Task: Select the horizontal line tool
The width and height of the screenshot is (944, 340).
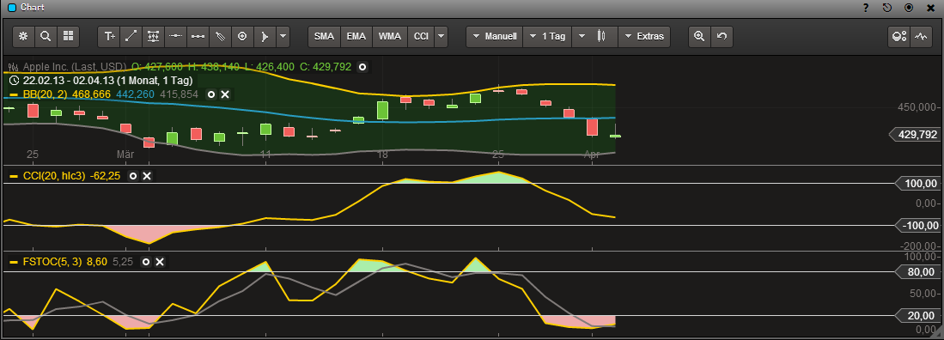Action: pyautogui.click(x=176, y=36)
